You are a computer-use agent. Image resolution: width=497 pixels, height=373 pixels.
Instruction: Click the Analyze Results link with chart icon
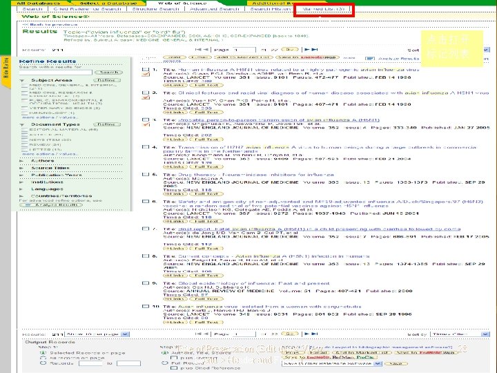392,58
